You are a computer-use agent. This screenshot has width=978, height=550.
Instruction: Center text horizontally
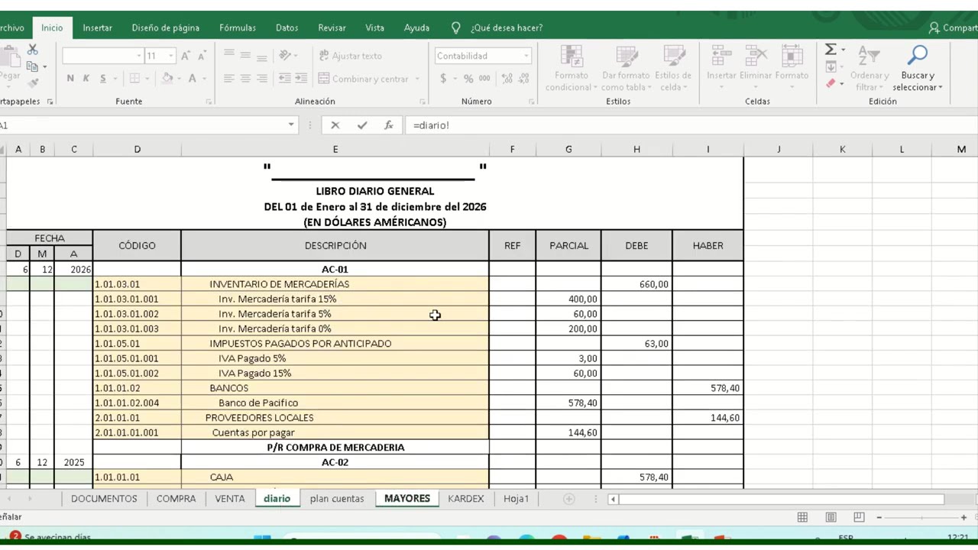click(x=245, y=79)
